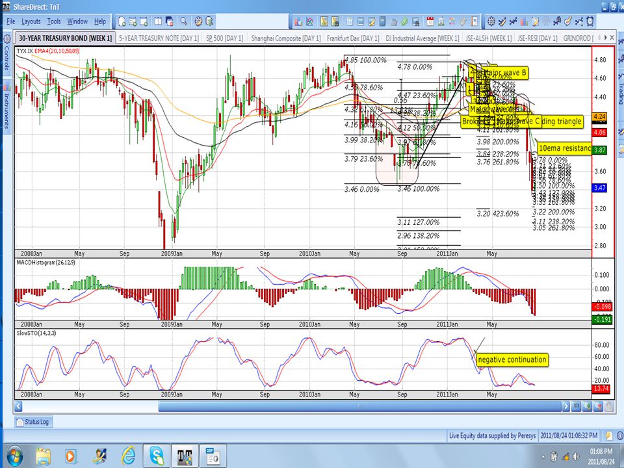Click the magnifier search icon

[x=183, y=21]
